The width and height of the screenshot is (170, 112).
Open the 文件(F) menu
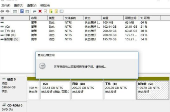click(6, 5)
